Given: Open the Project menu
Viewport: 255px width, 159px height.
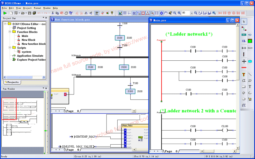Looking at the screenshot, I should [x=27, y=8].
